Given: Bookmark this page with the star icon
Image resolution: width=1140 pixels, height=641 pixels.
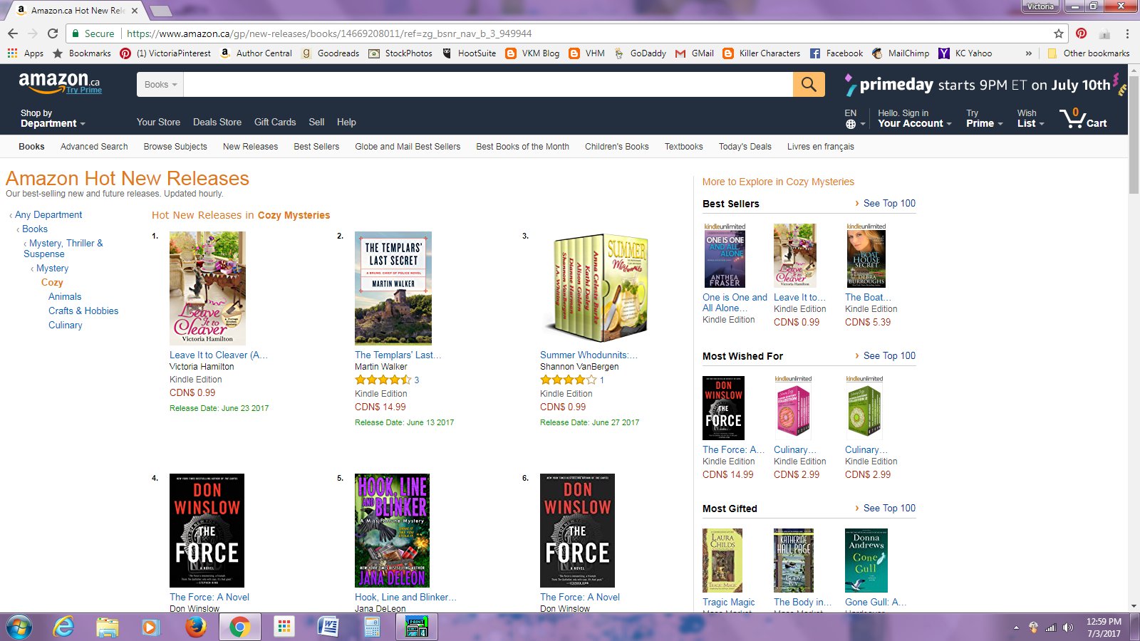Looking at the screenshot, I should click(1059, 33).
